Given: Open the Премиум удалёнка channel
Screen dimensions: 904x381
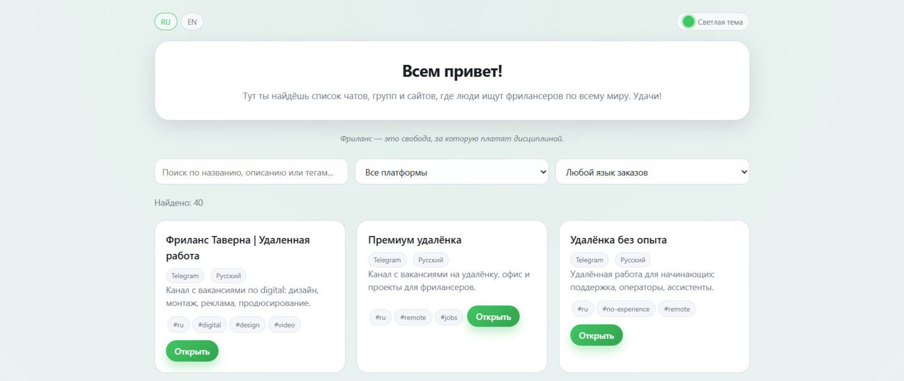Looking at the screenshot, I should pyautogui.click(x=493, y=317).
